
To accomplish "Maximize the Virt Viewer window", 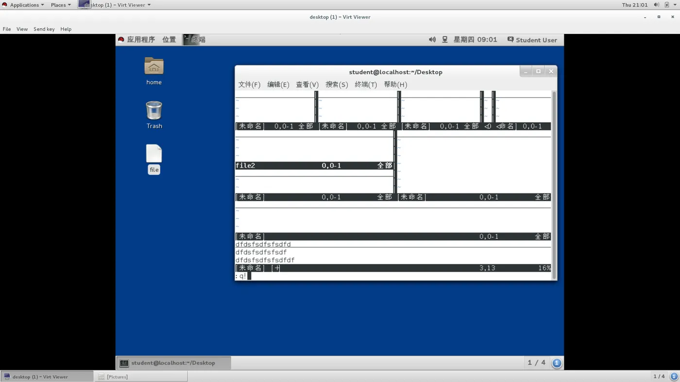I will point(659,17).
